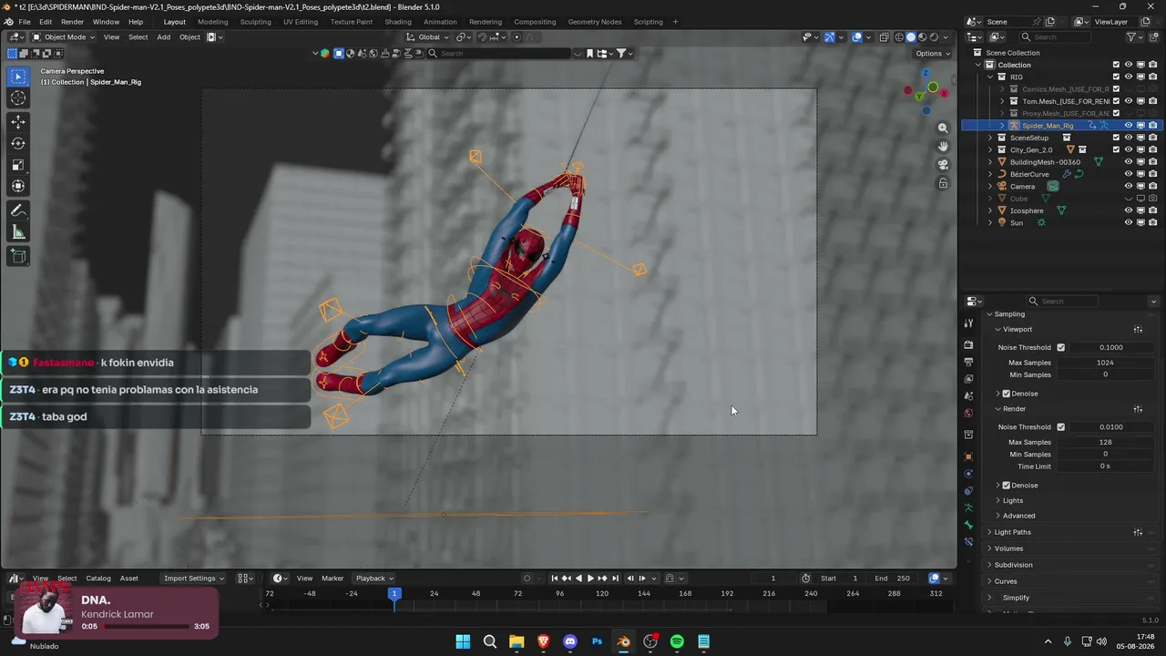Switch to the Shading workspace tab

pos(398,22)
